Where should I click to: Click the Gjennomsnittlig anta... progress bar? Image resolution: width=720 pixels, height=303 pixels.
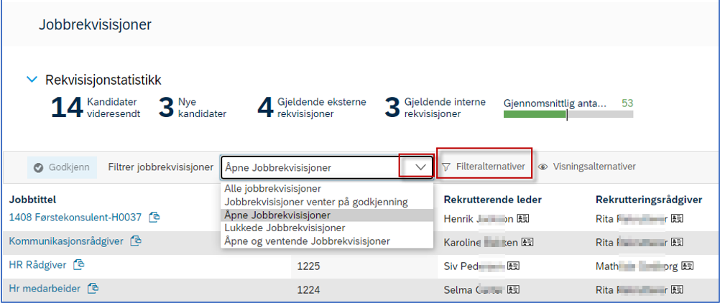568,114
